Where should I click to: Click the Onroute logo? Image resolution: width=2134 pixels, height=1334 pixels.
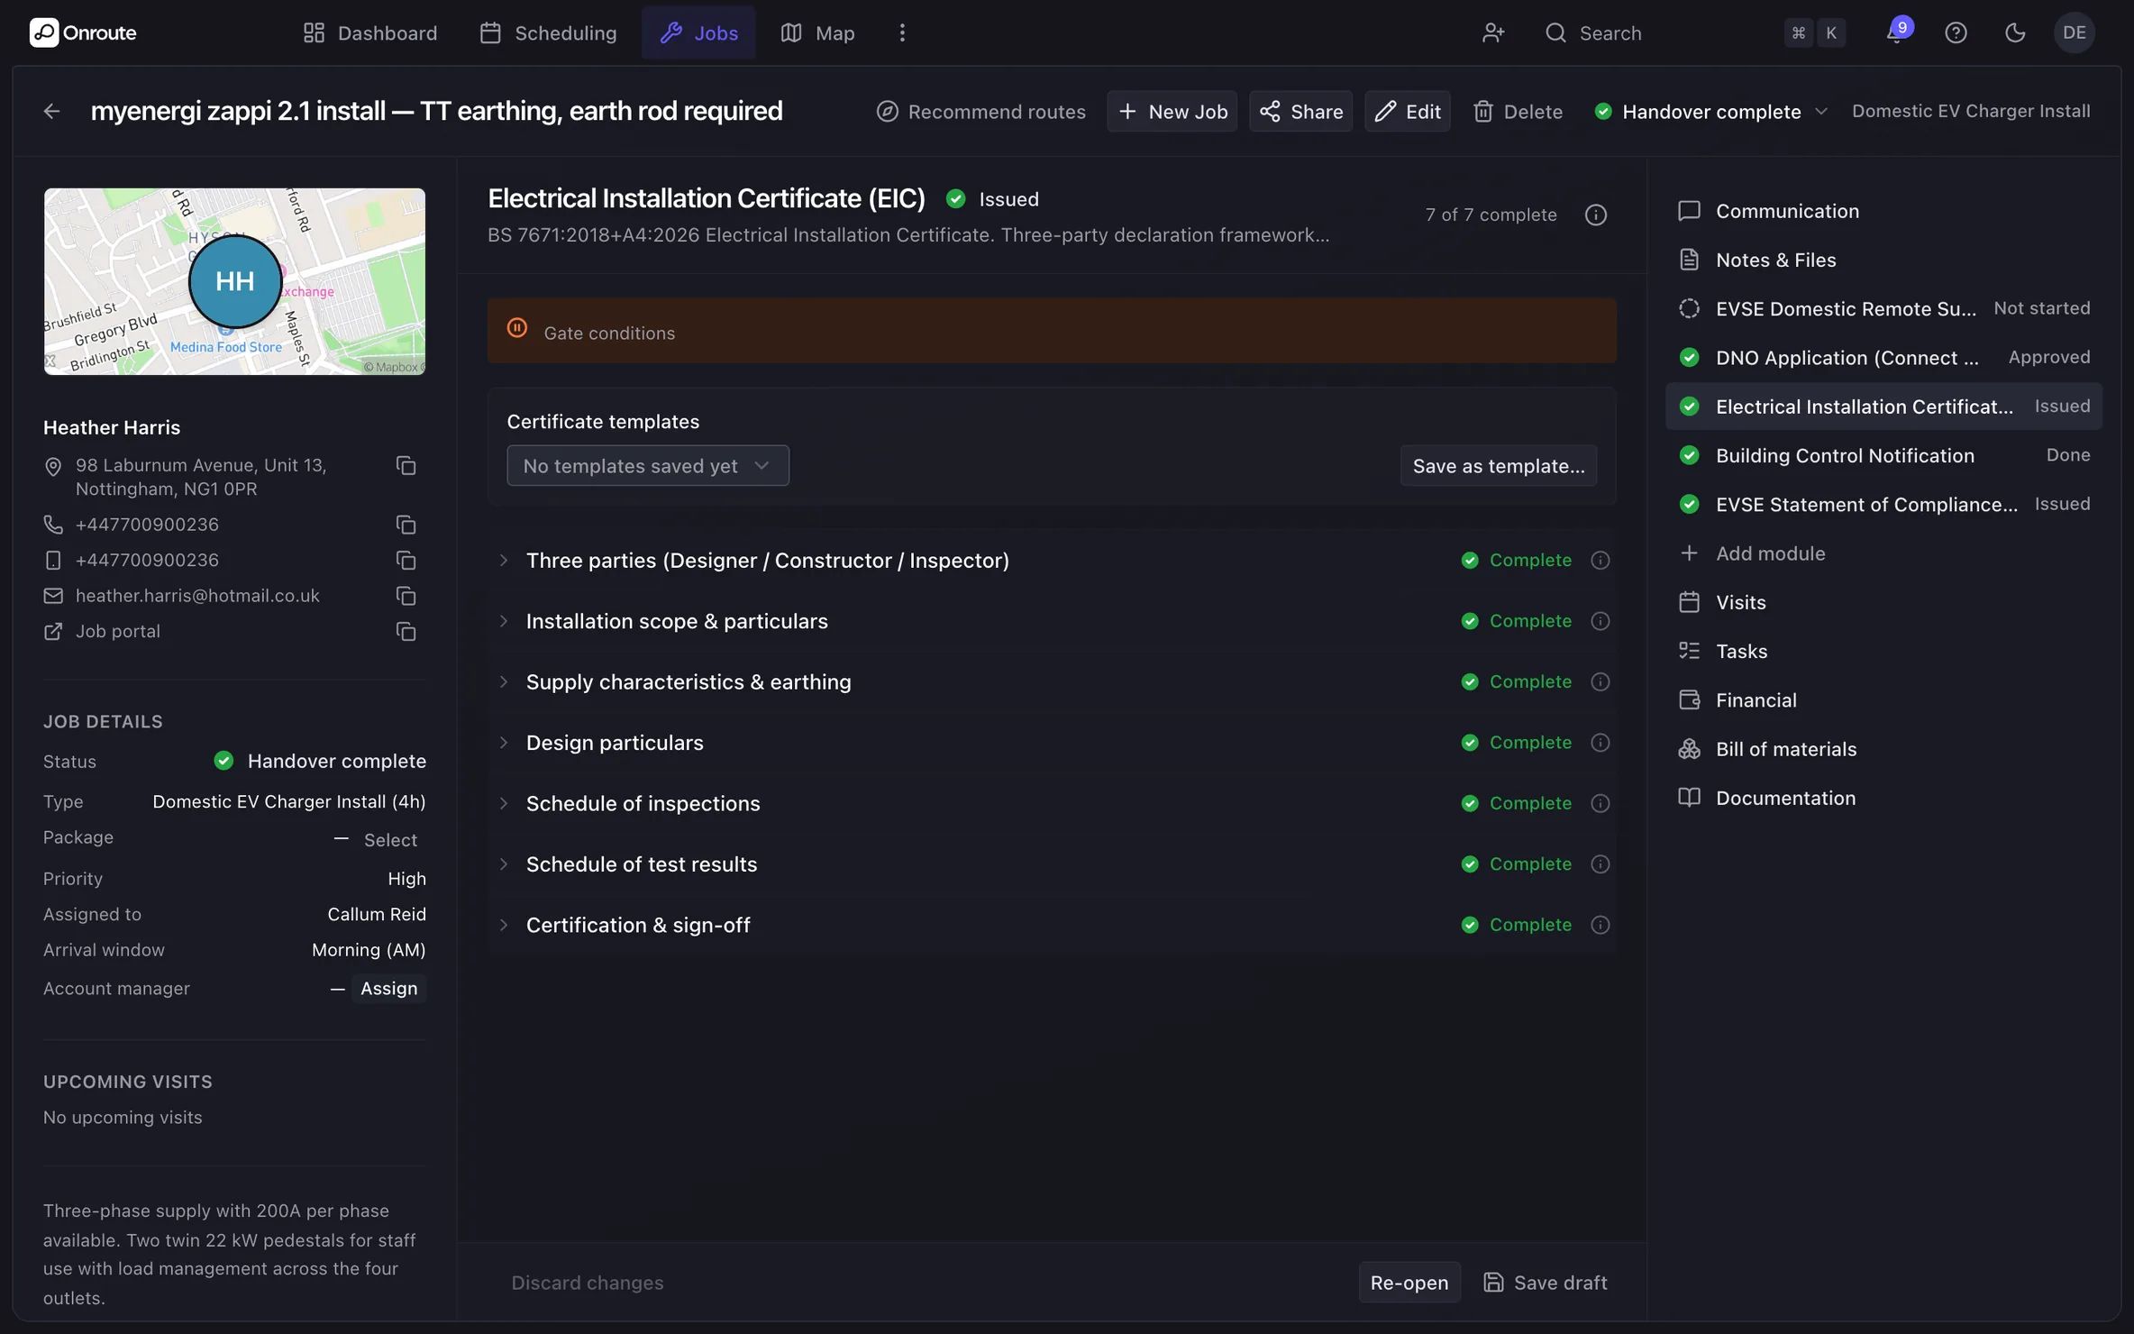click(83, 33)
